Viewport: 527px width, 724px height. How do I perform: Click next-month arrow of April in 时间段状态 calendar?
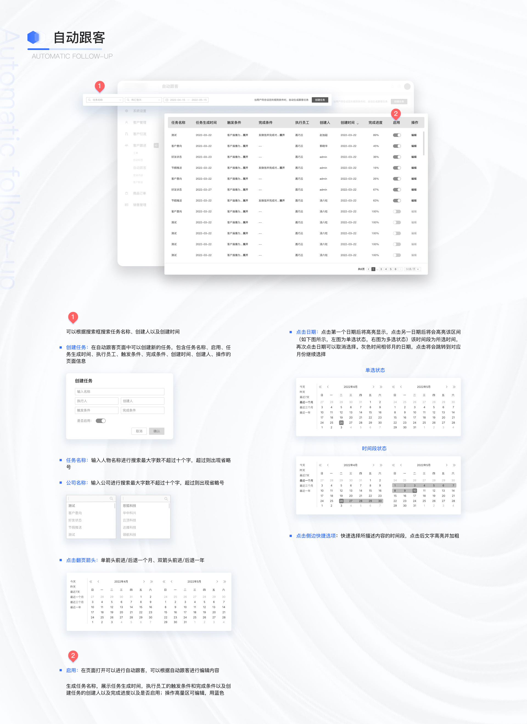pos(374,465)
